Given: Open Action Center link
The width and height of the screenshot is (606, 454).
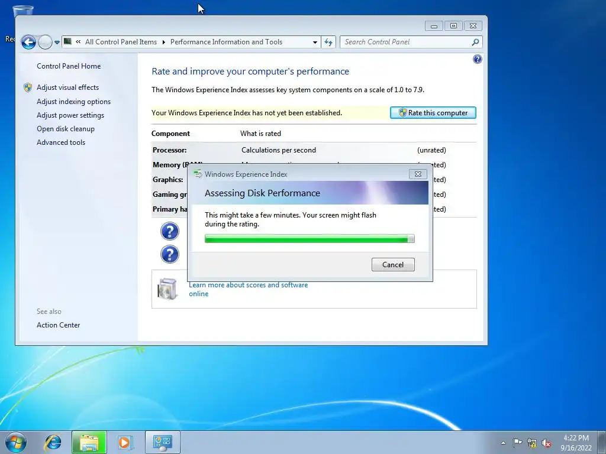Looking at the screenshot, I should tap(59, 325).
